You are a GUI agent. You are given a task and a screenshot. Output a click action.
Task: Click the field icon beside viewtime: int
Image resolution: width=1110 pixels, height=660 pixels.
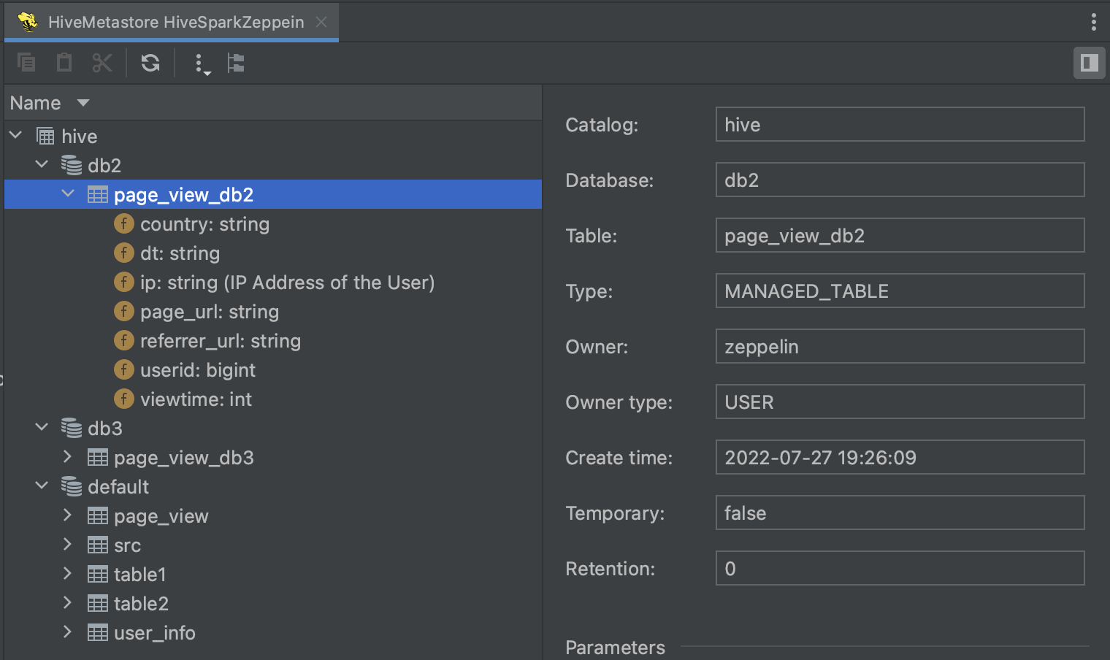[x=124, y=399]
